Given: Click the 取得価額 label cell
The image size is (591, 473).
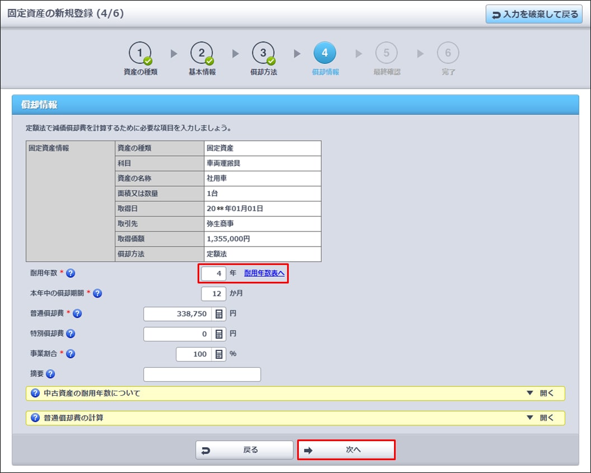Looking at the screenshot, I should [160, 239].
